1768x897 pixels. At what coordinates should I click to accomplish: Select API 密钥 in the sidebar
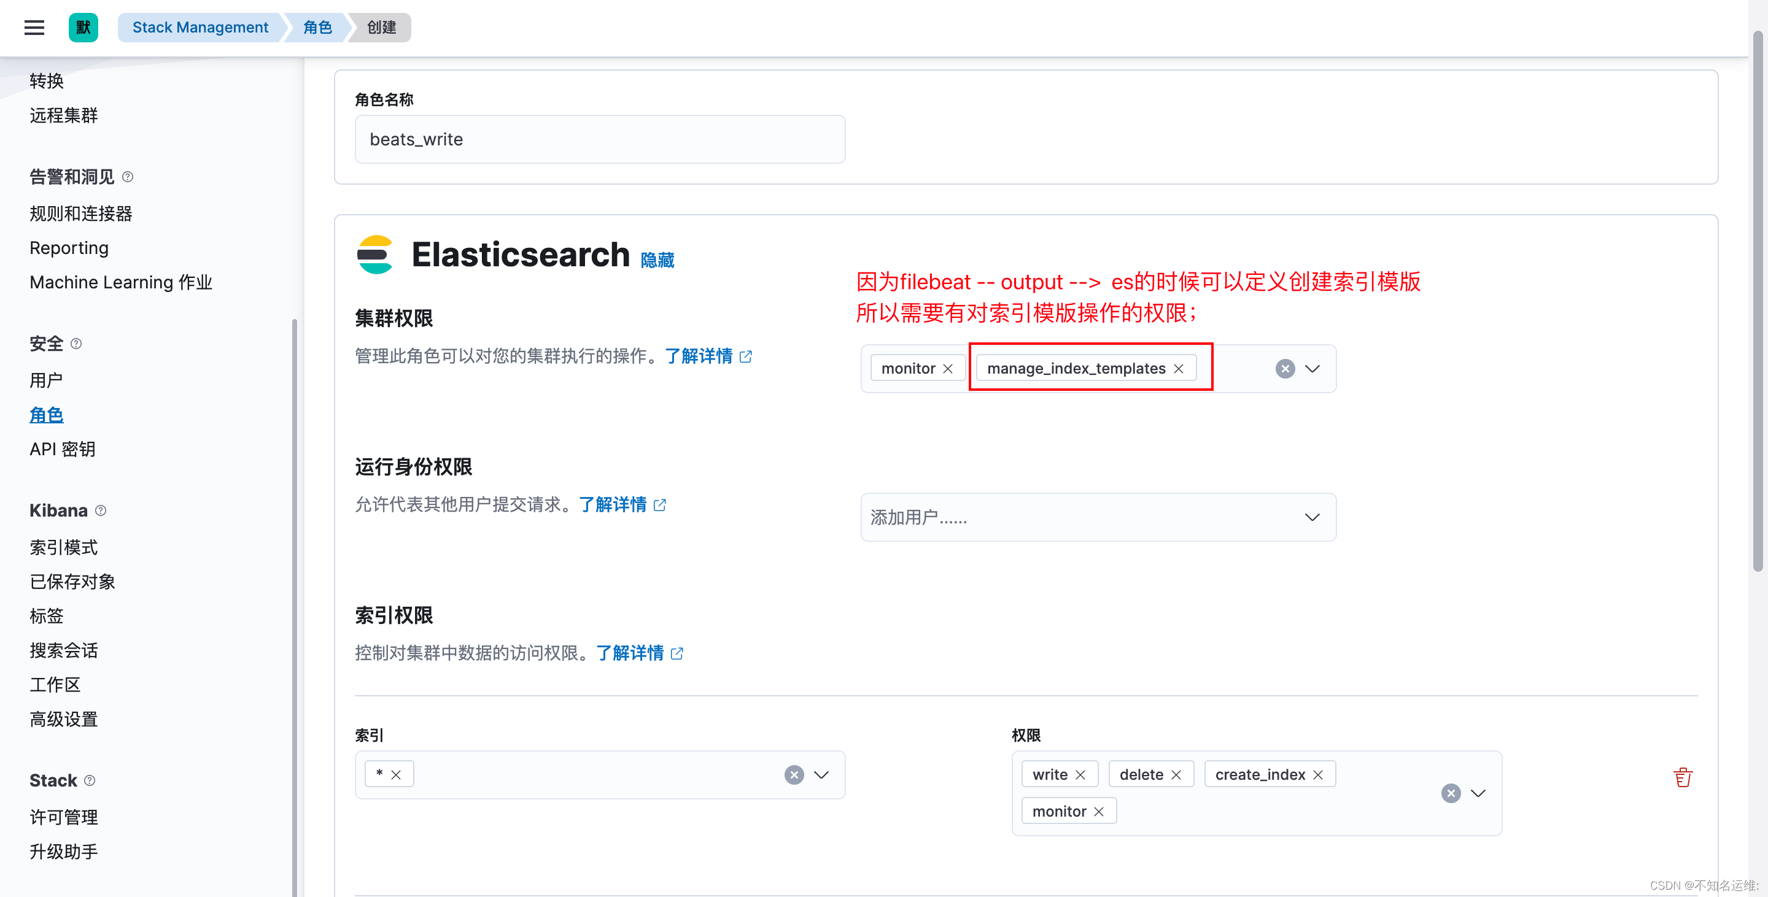click(63, 449)
